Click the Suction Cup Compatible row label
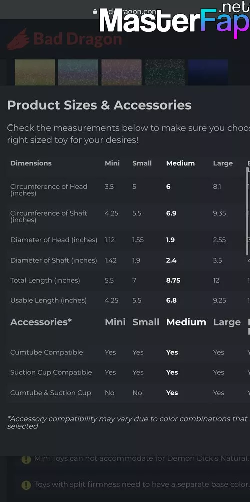The height and width of the screenshot is (502, 250). pos(51,372)
